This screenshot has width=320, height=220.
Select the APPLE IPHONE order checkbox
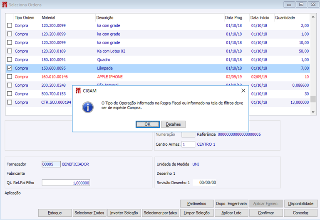pos(10,77)
